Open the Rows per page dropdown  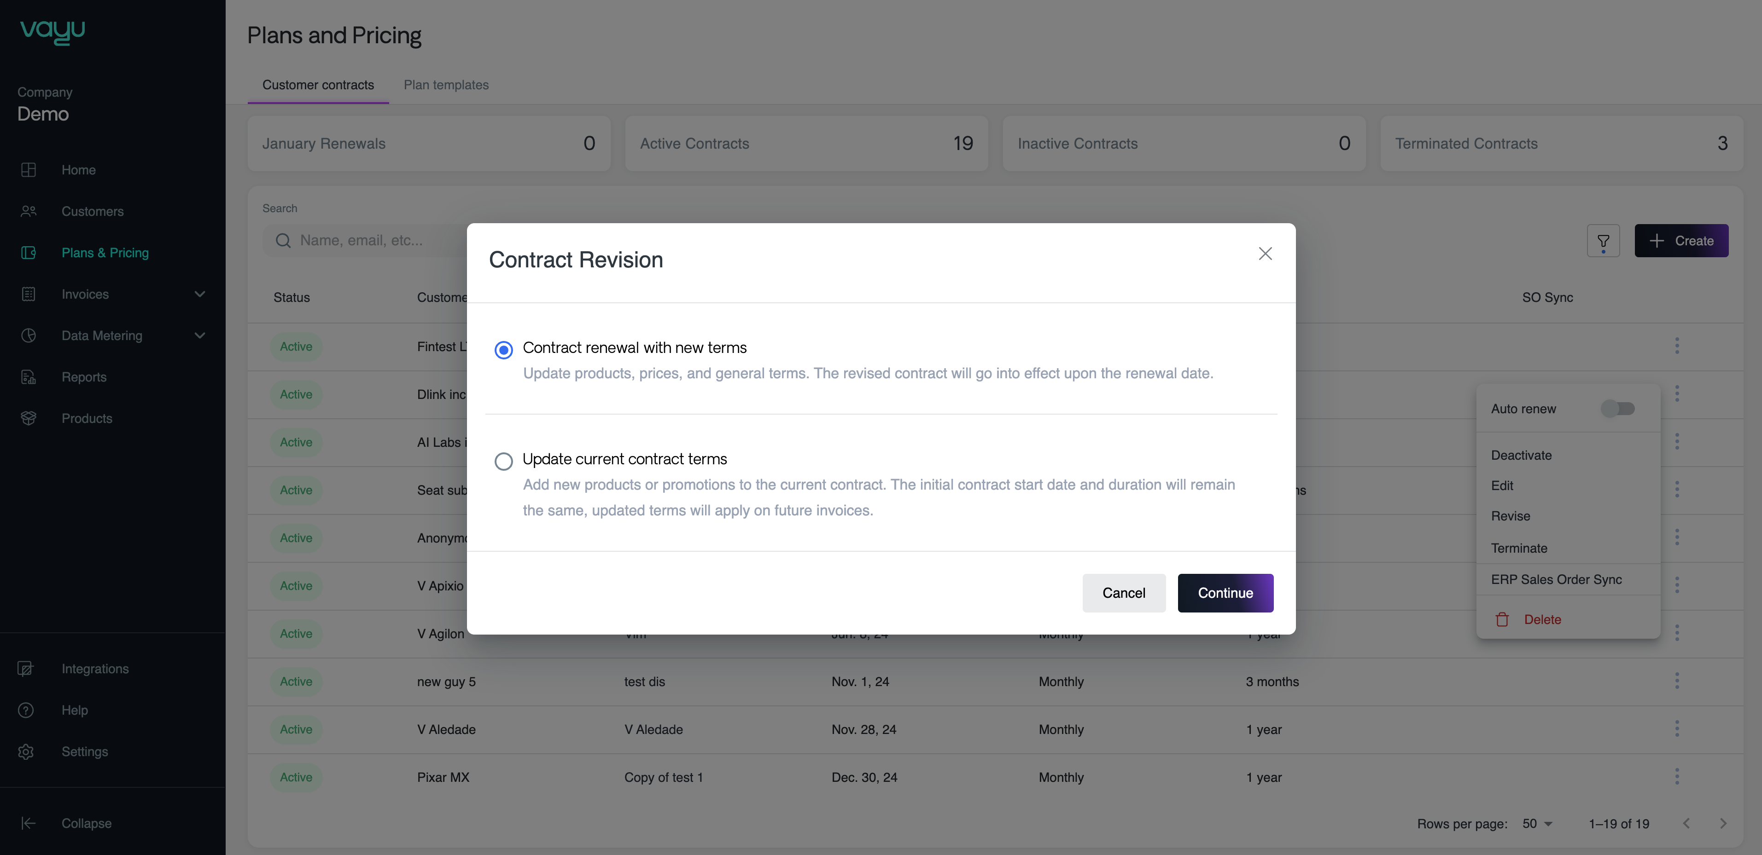point(1537,824)
